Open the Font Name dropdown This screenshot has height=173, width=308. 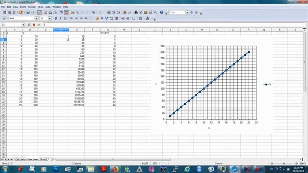click(x=37, y=18)
